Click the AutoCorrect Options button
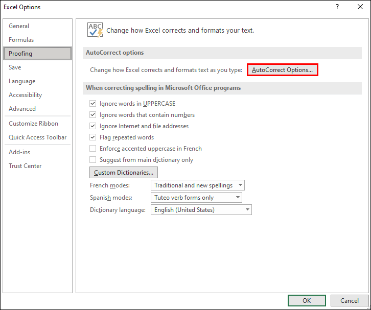Image resolution: width=371 pixels, height=310 pixels. (x=282, y=70)
